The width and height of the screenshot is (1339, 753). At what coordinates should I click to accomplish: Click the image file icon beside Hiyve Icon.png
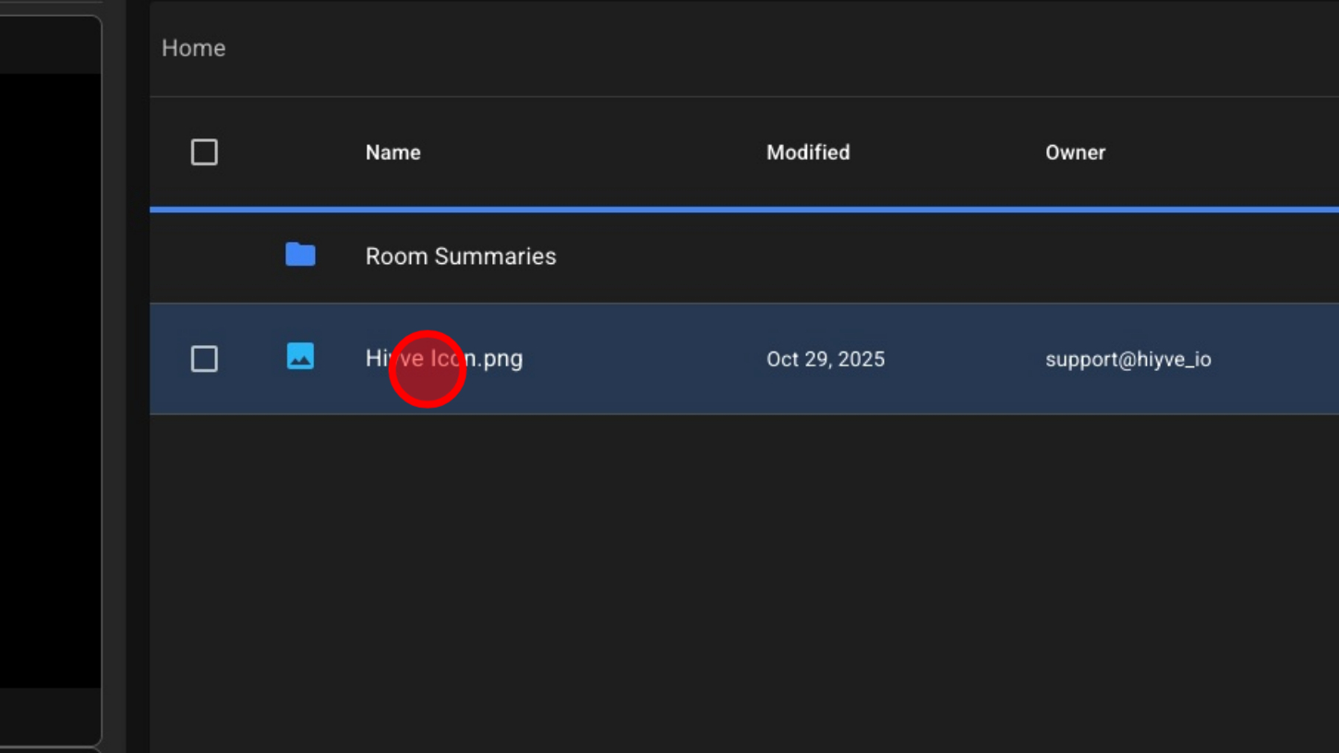pos(300,357)
